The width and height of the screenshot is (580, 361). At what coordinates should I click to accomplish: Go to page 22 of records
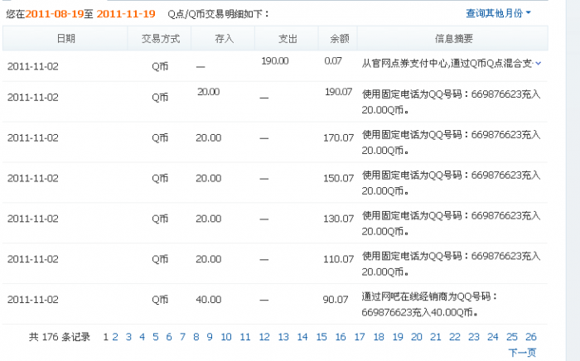pos(455,337)
